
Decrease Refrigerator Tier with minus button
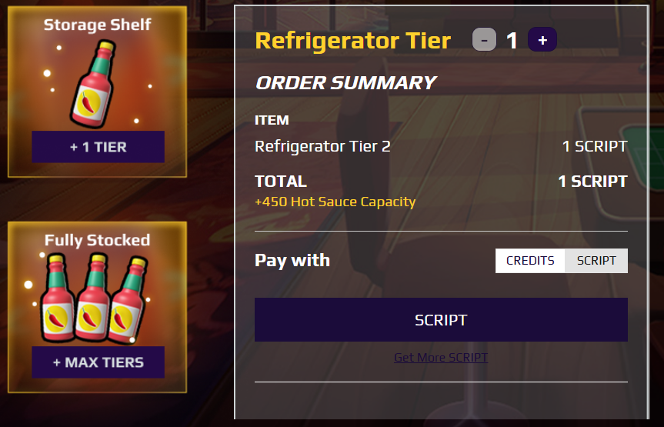(x=484, y=40)
